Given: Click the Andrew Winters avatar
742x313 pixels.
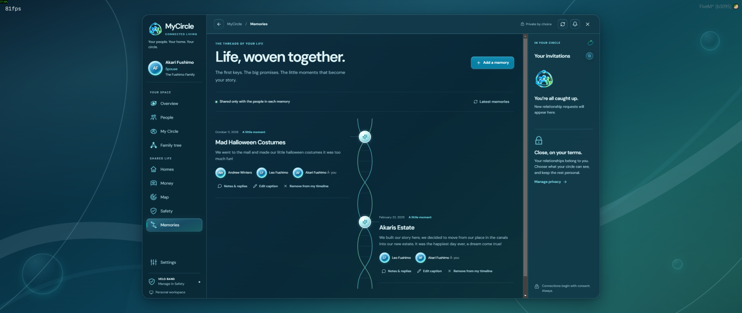Looking at the screenshot, I should [x=221, y=172].
